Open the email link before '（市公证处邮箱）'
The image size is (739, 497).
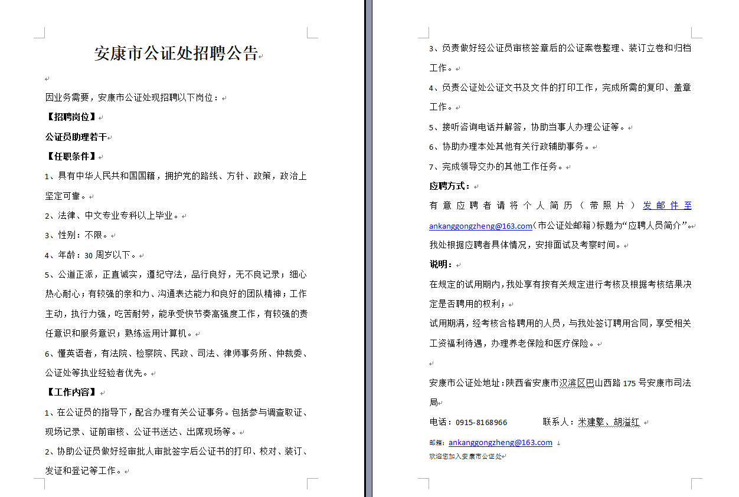click(x=480, y=225)
